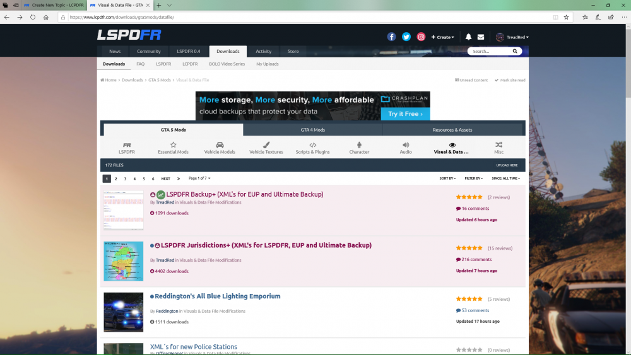Image resolution: width=631 pixels, height=355 pixels.
Task: Open the Create dropdown menu
Action: (x=443, y=37)
